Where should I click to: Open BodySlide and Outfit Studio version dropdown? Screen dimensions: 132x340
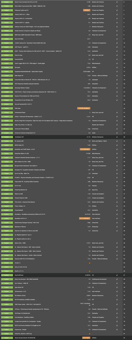pos(85,149)
